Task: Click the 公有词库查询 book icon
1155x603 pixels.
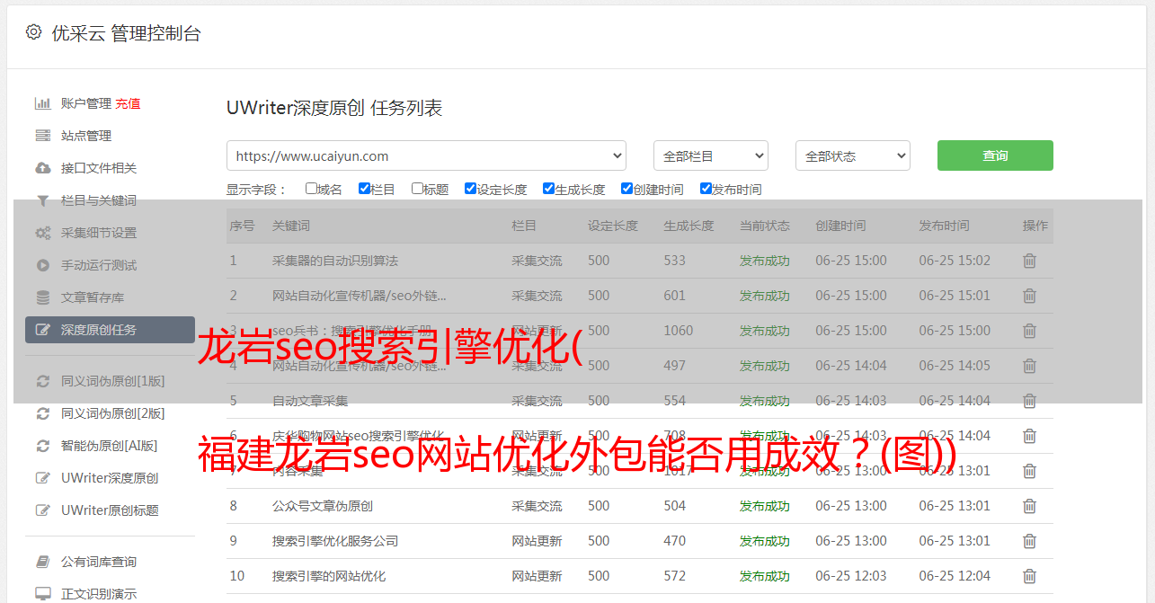Action: click(42, 562)
